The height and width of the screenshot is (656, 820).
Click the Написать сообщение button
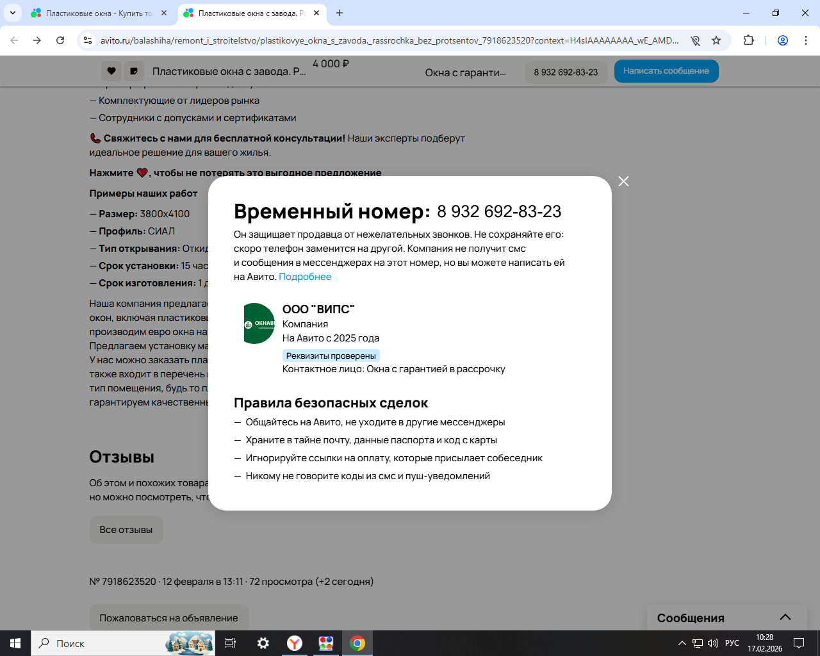666,71
